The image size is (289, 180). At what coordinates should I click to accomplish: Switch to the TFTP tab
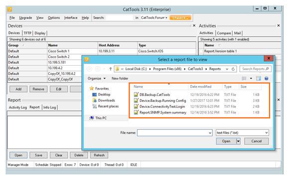coord(27,33)
